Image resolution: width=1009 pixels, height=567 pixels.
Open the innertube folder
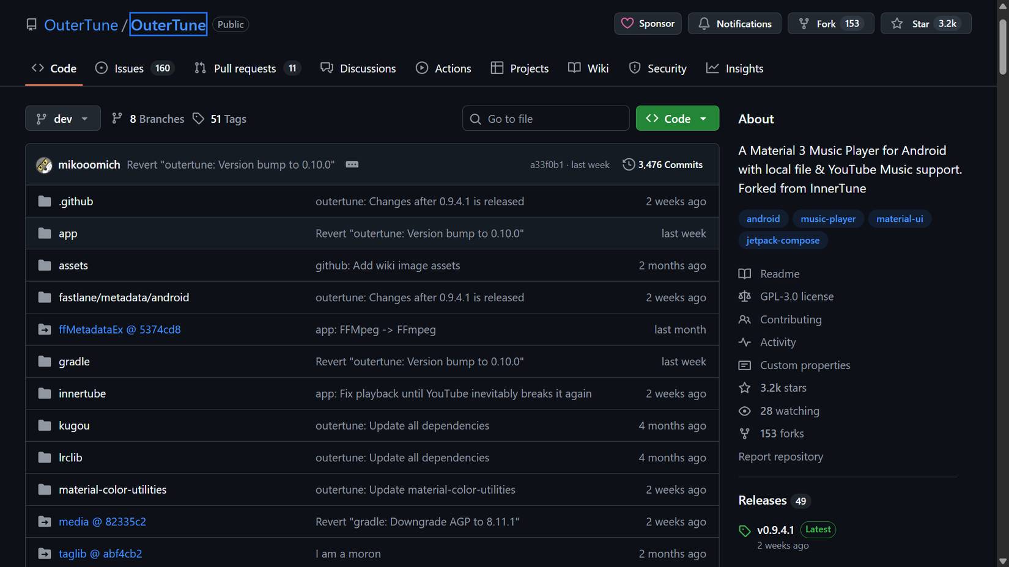coord(82,393)
